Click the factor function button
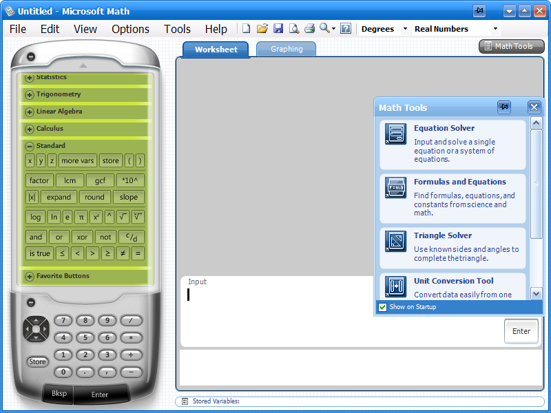The width and height of the screenshot is (551, 413). click(x=39, y=180)
